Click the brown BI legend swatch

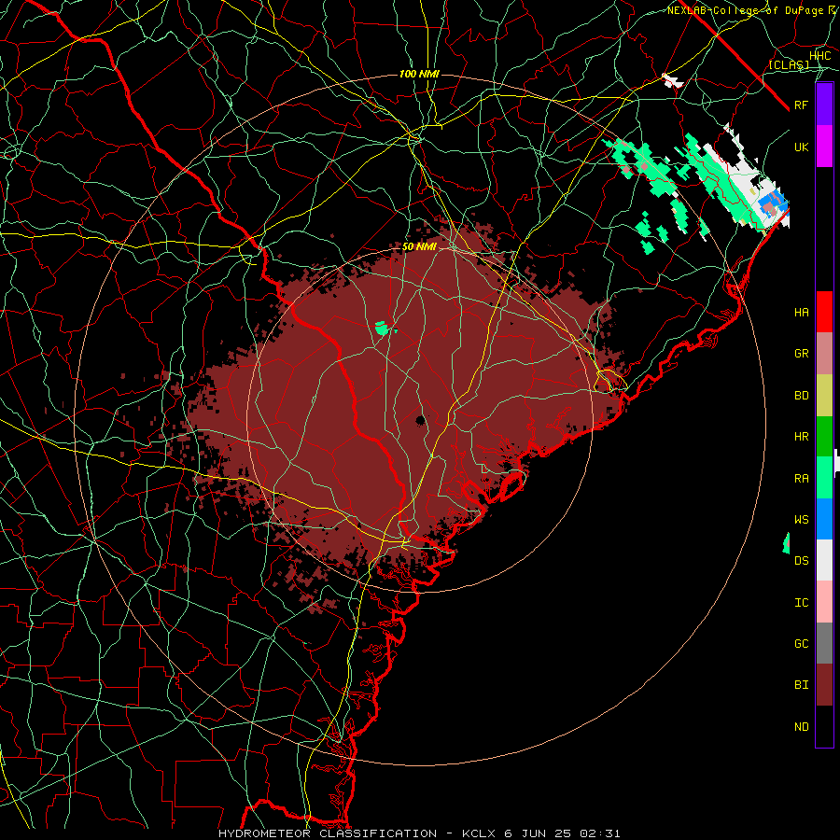pyautogui.click(x=824, y=685)
